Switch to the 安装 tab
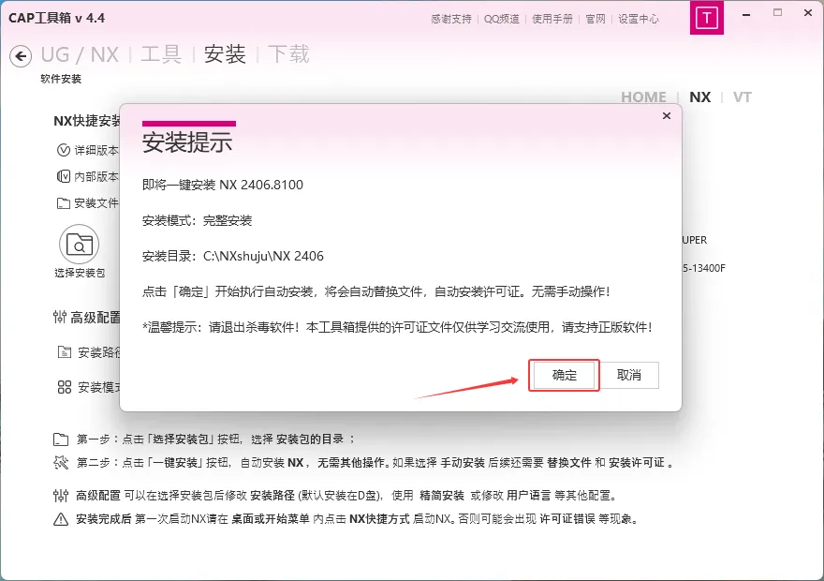The height and width of the screenshot is (581, 824). click(x=225, y=54)
